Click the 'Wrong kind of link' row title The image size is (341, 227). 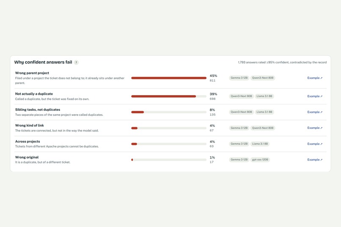pos(29,126)
